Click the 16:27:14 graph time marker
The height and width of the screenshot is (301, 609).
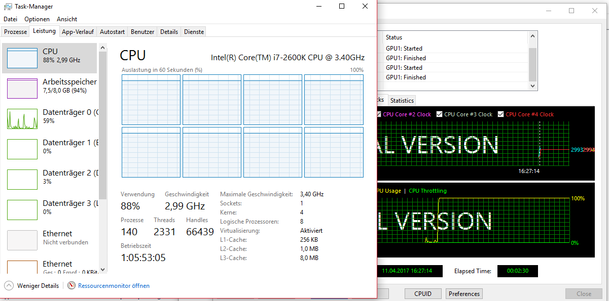[x=529, y=171]
